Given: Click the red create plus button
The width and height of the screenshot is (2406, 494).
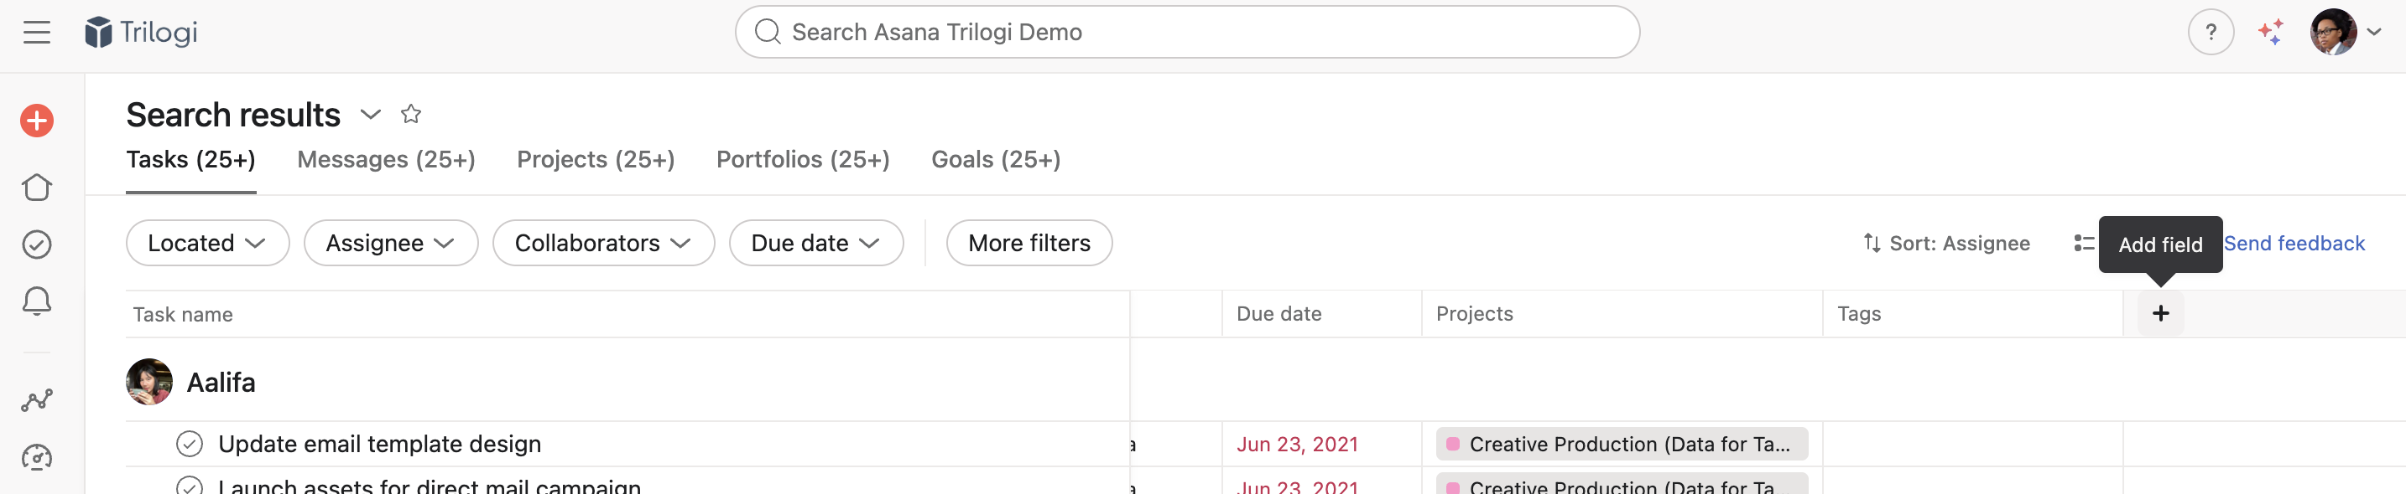Looking at the screenshot, I should (36, 121).
